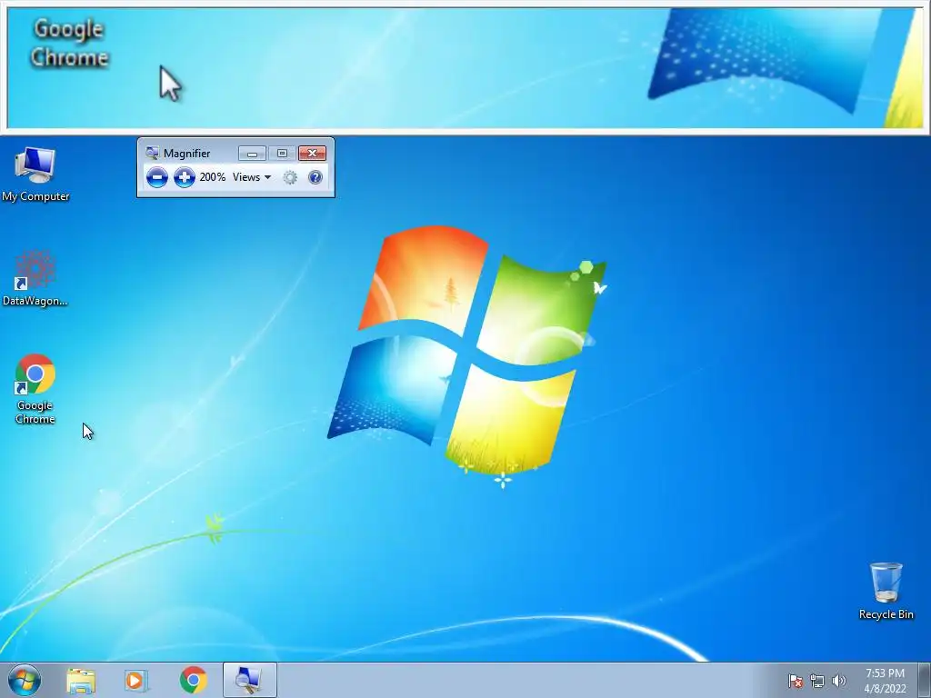Image resolution: width=931 pixels, height=698 pixels.
Task: Select the Google Chrome desktop shortcut
Action: [x=35, y=389]
